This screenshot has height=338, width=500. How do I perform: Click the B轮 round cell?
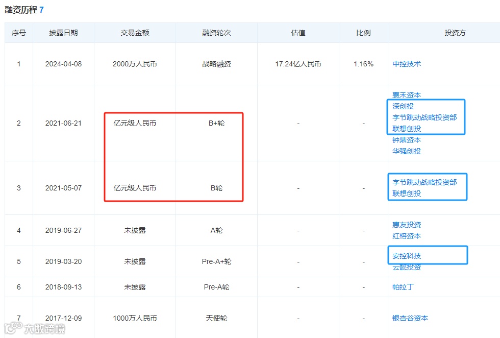tap(216, 188)
